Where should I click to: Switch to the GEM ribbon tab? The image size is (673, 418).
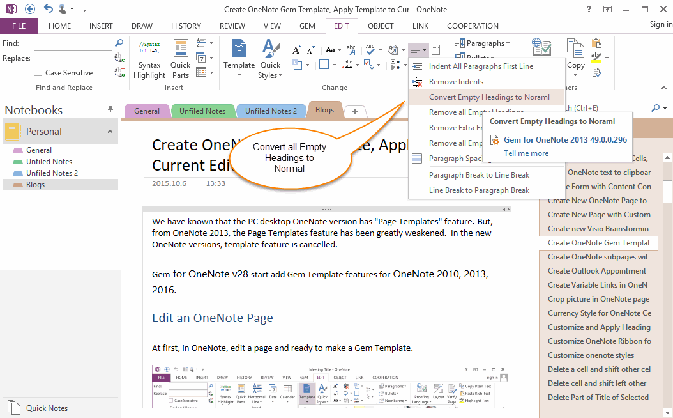tap(307, 26)
